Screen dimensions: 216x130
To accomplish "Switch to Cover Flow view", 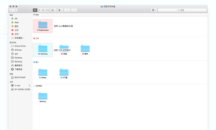I will click(47, 10).
